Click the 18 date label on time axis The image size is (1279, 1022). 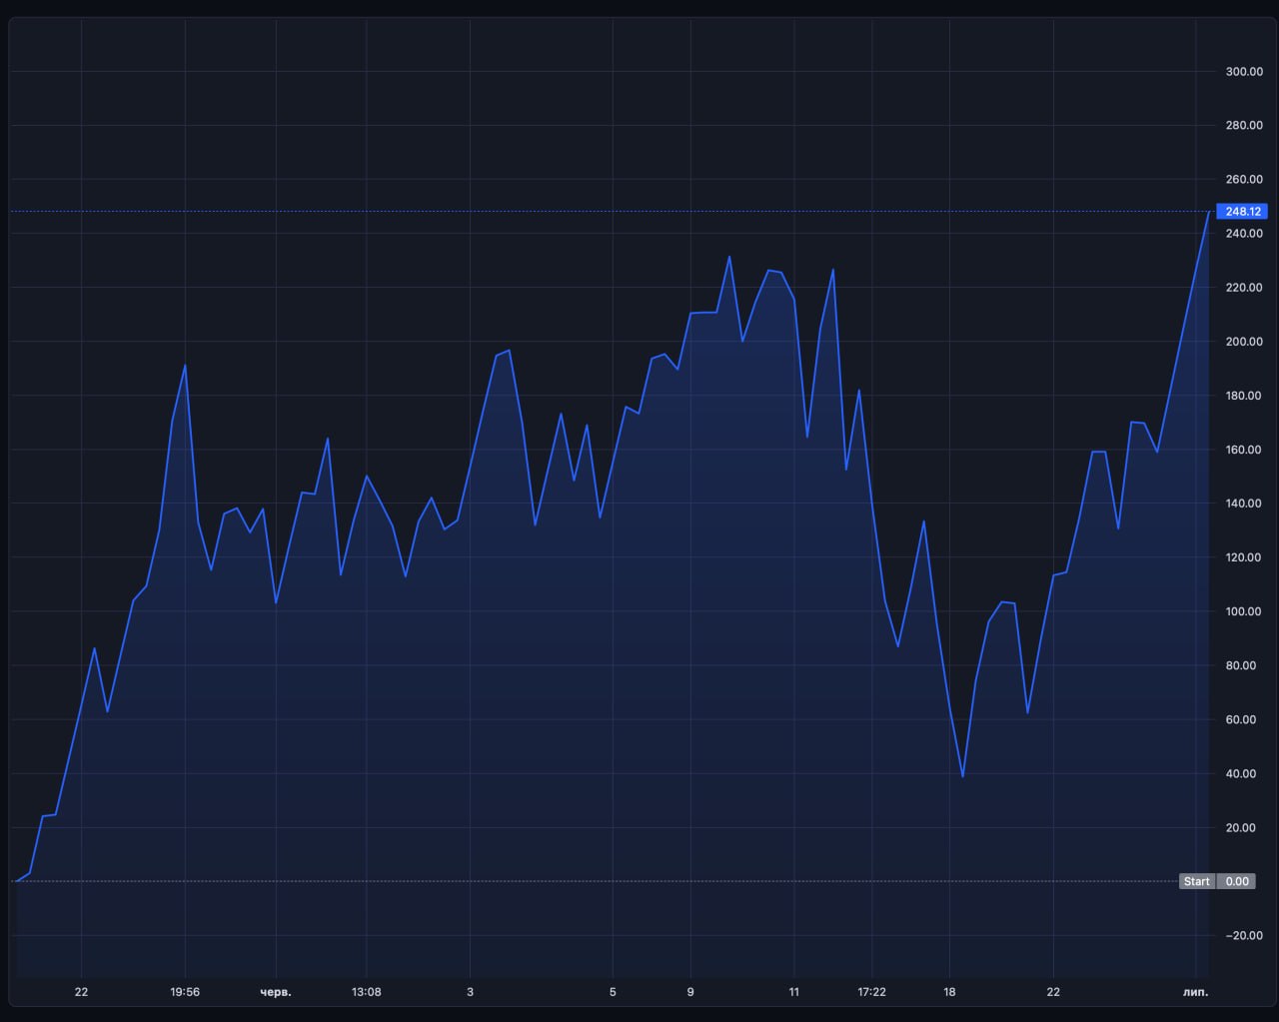tap(949, 992)
